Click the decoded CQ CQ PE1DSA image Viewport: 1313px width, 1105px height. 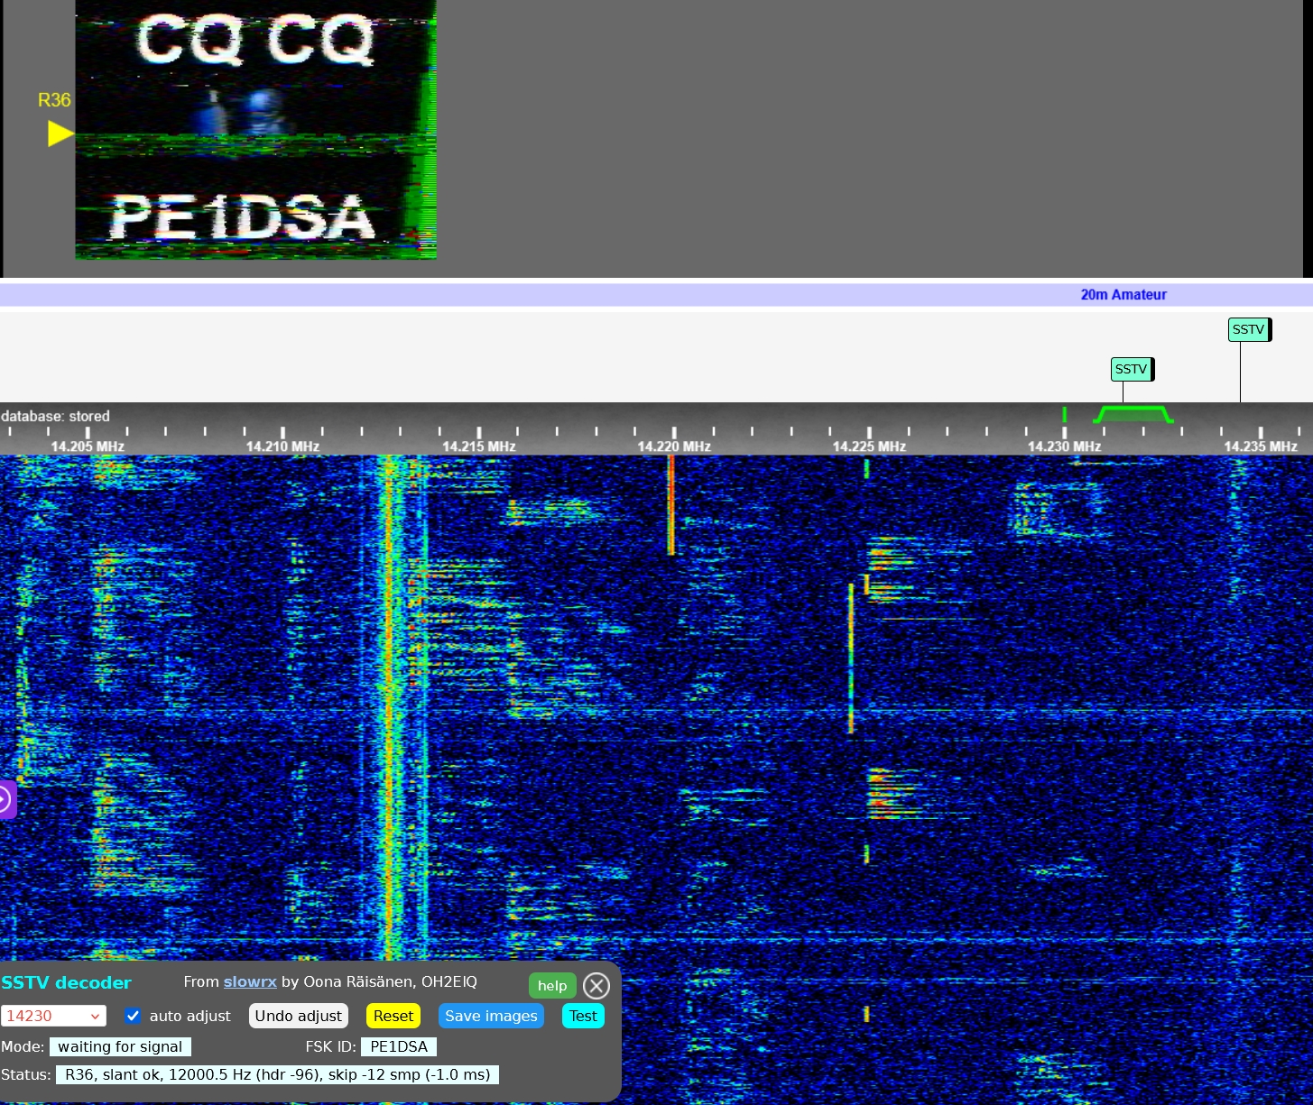tap(255, 129)
